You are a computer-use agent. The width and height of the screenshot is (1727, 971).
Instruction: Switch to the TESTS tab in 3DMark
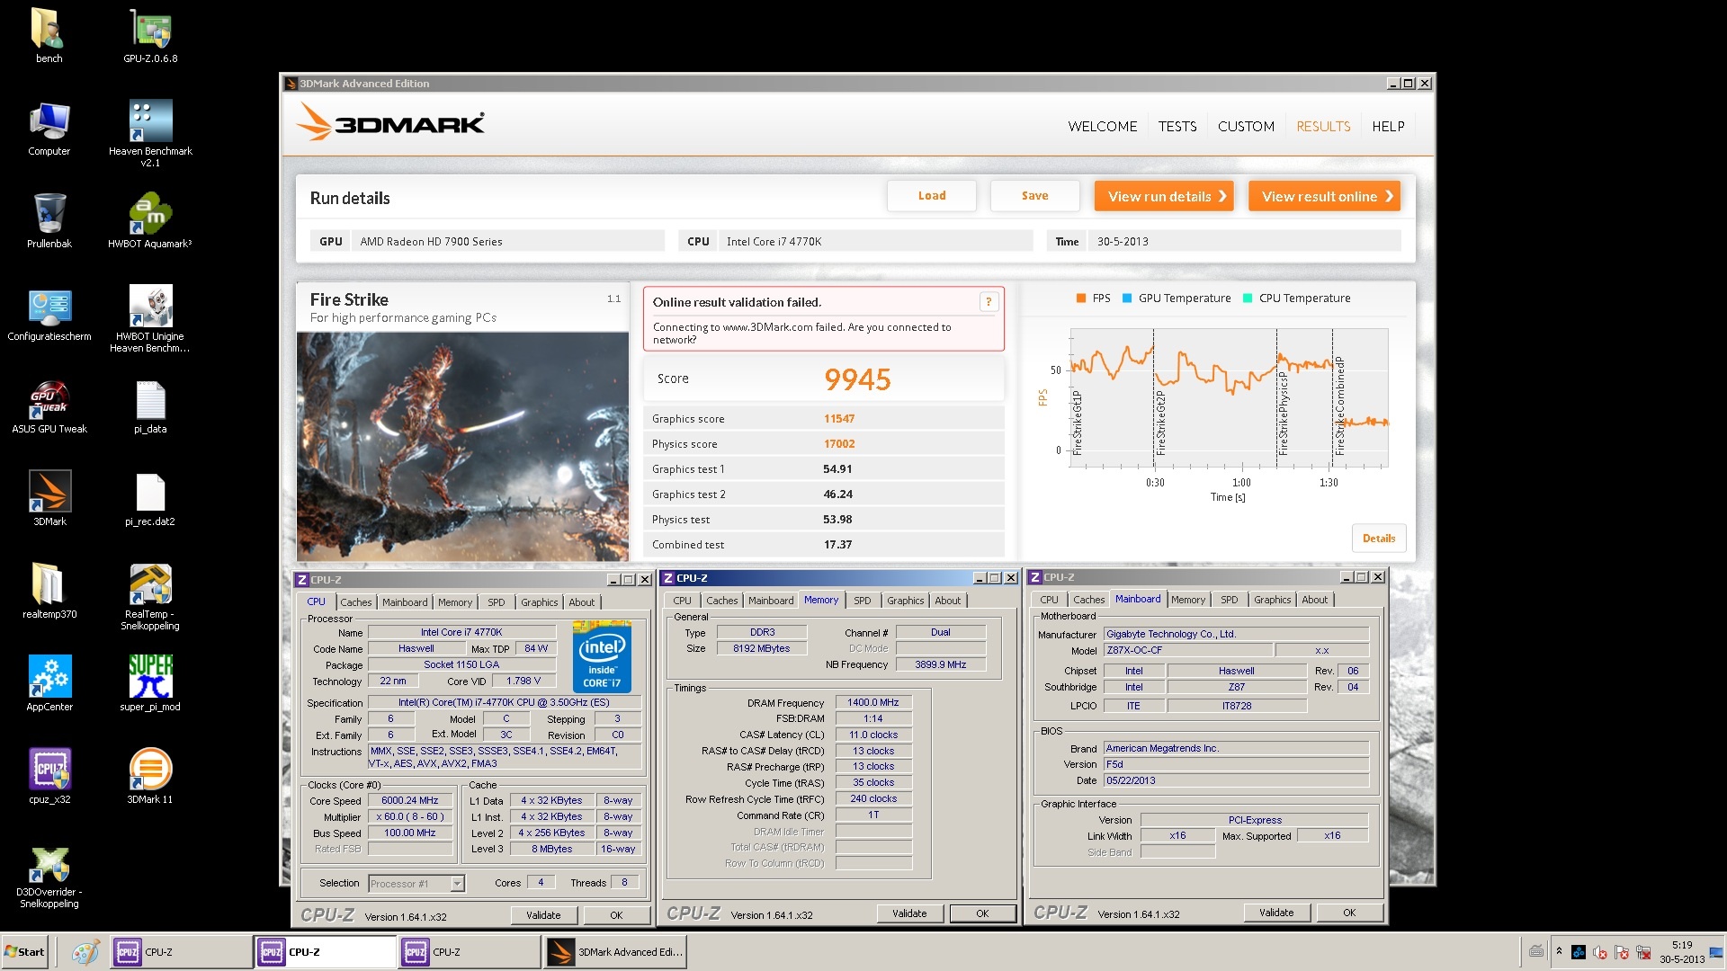1177,127
